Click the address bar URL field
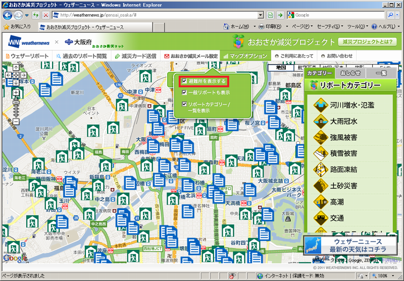404x281 pixels. point(156,15)
